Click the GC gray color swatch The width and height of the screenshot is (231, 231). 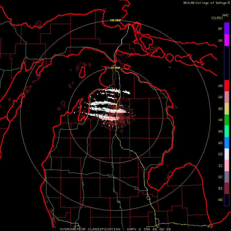227,177
